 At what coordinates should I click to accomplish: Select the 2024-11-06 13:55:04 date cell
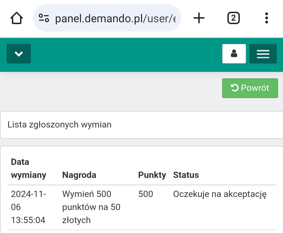coord(29,207)
